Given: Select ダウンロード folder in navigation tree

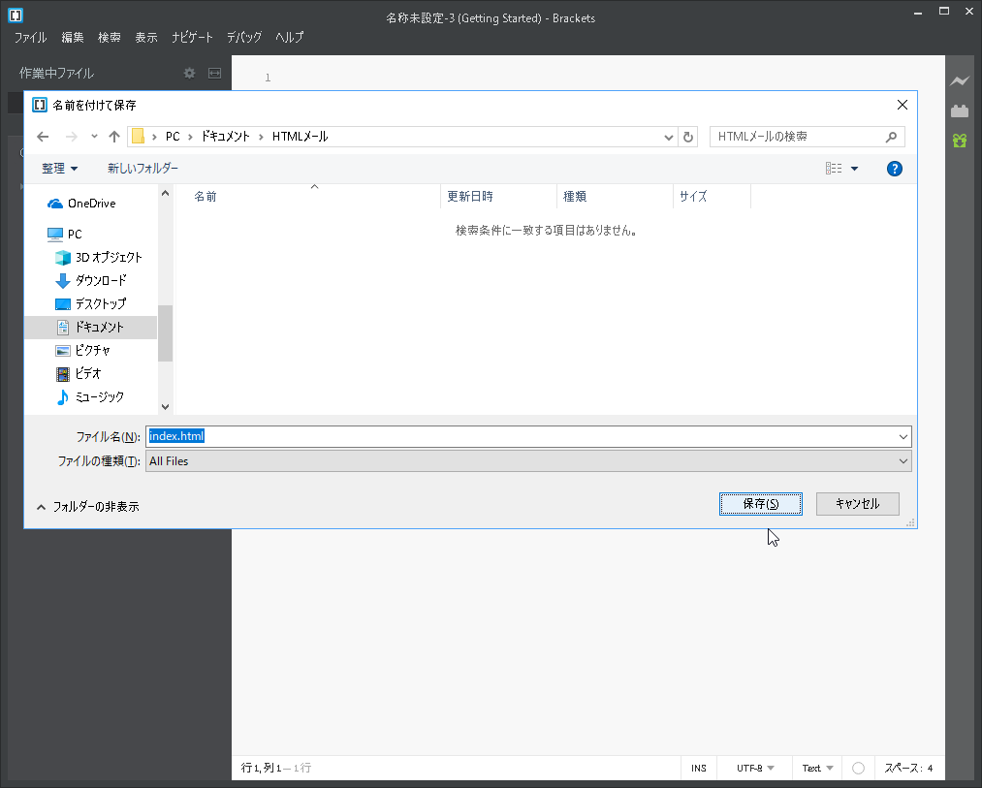Looking at the screenshot, I should point(101,280).
